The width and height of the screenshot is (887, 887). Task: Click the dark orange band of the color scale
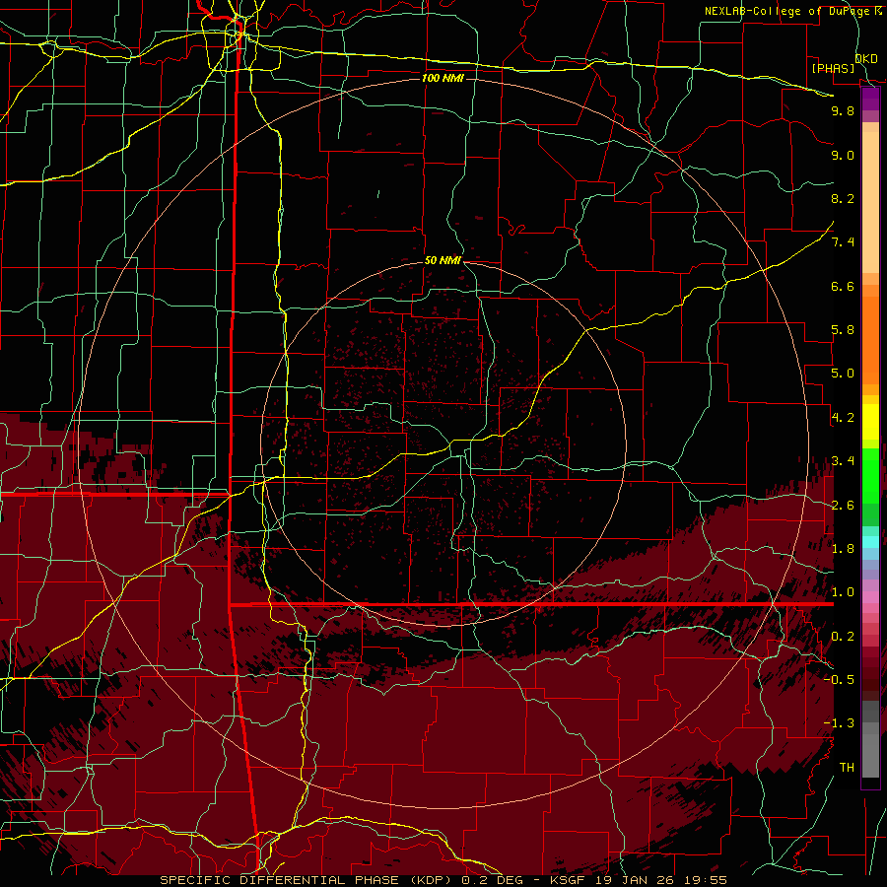tap(870, 340)
